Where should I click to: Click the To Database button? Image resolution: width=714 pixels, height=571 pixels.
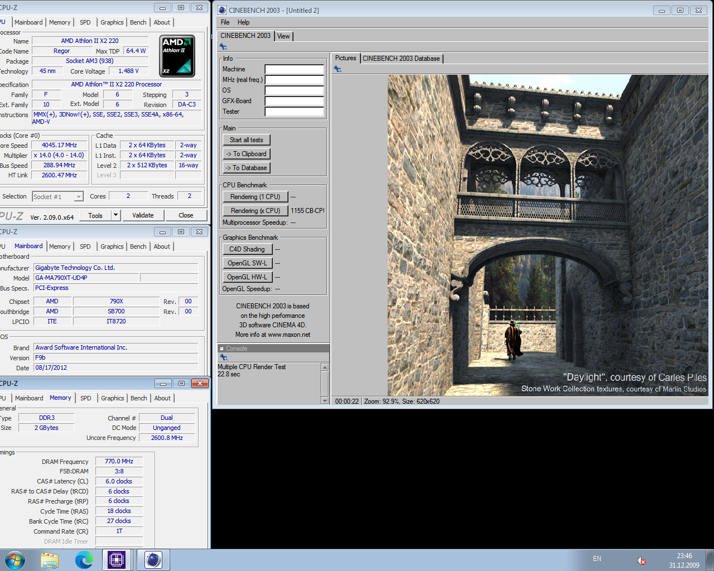246,168
